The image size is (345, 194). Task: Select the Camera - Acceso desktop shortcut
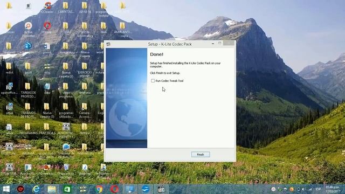(x=85, y=110)
